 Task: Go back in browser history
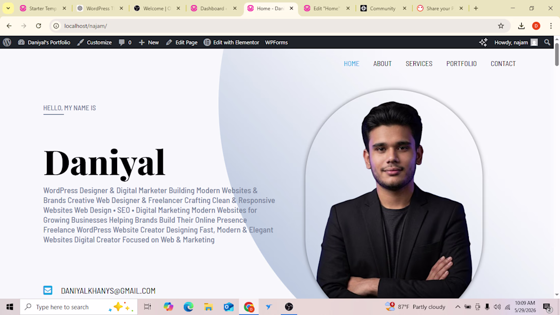(9, 26)
